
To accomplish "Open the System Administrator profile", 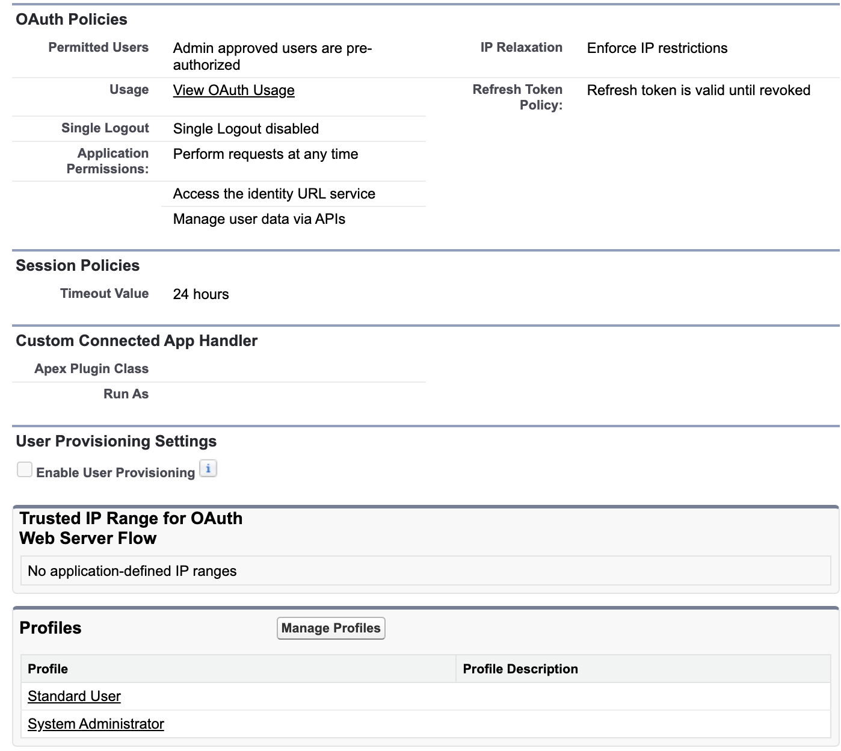I will pos(96,724).
